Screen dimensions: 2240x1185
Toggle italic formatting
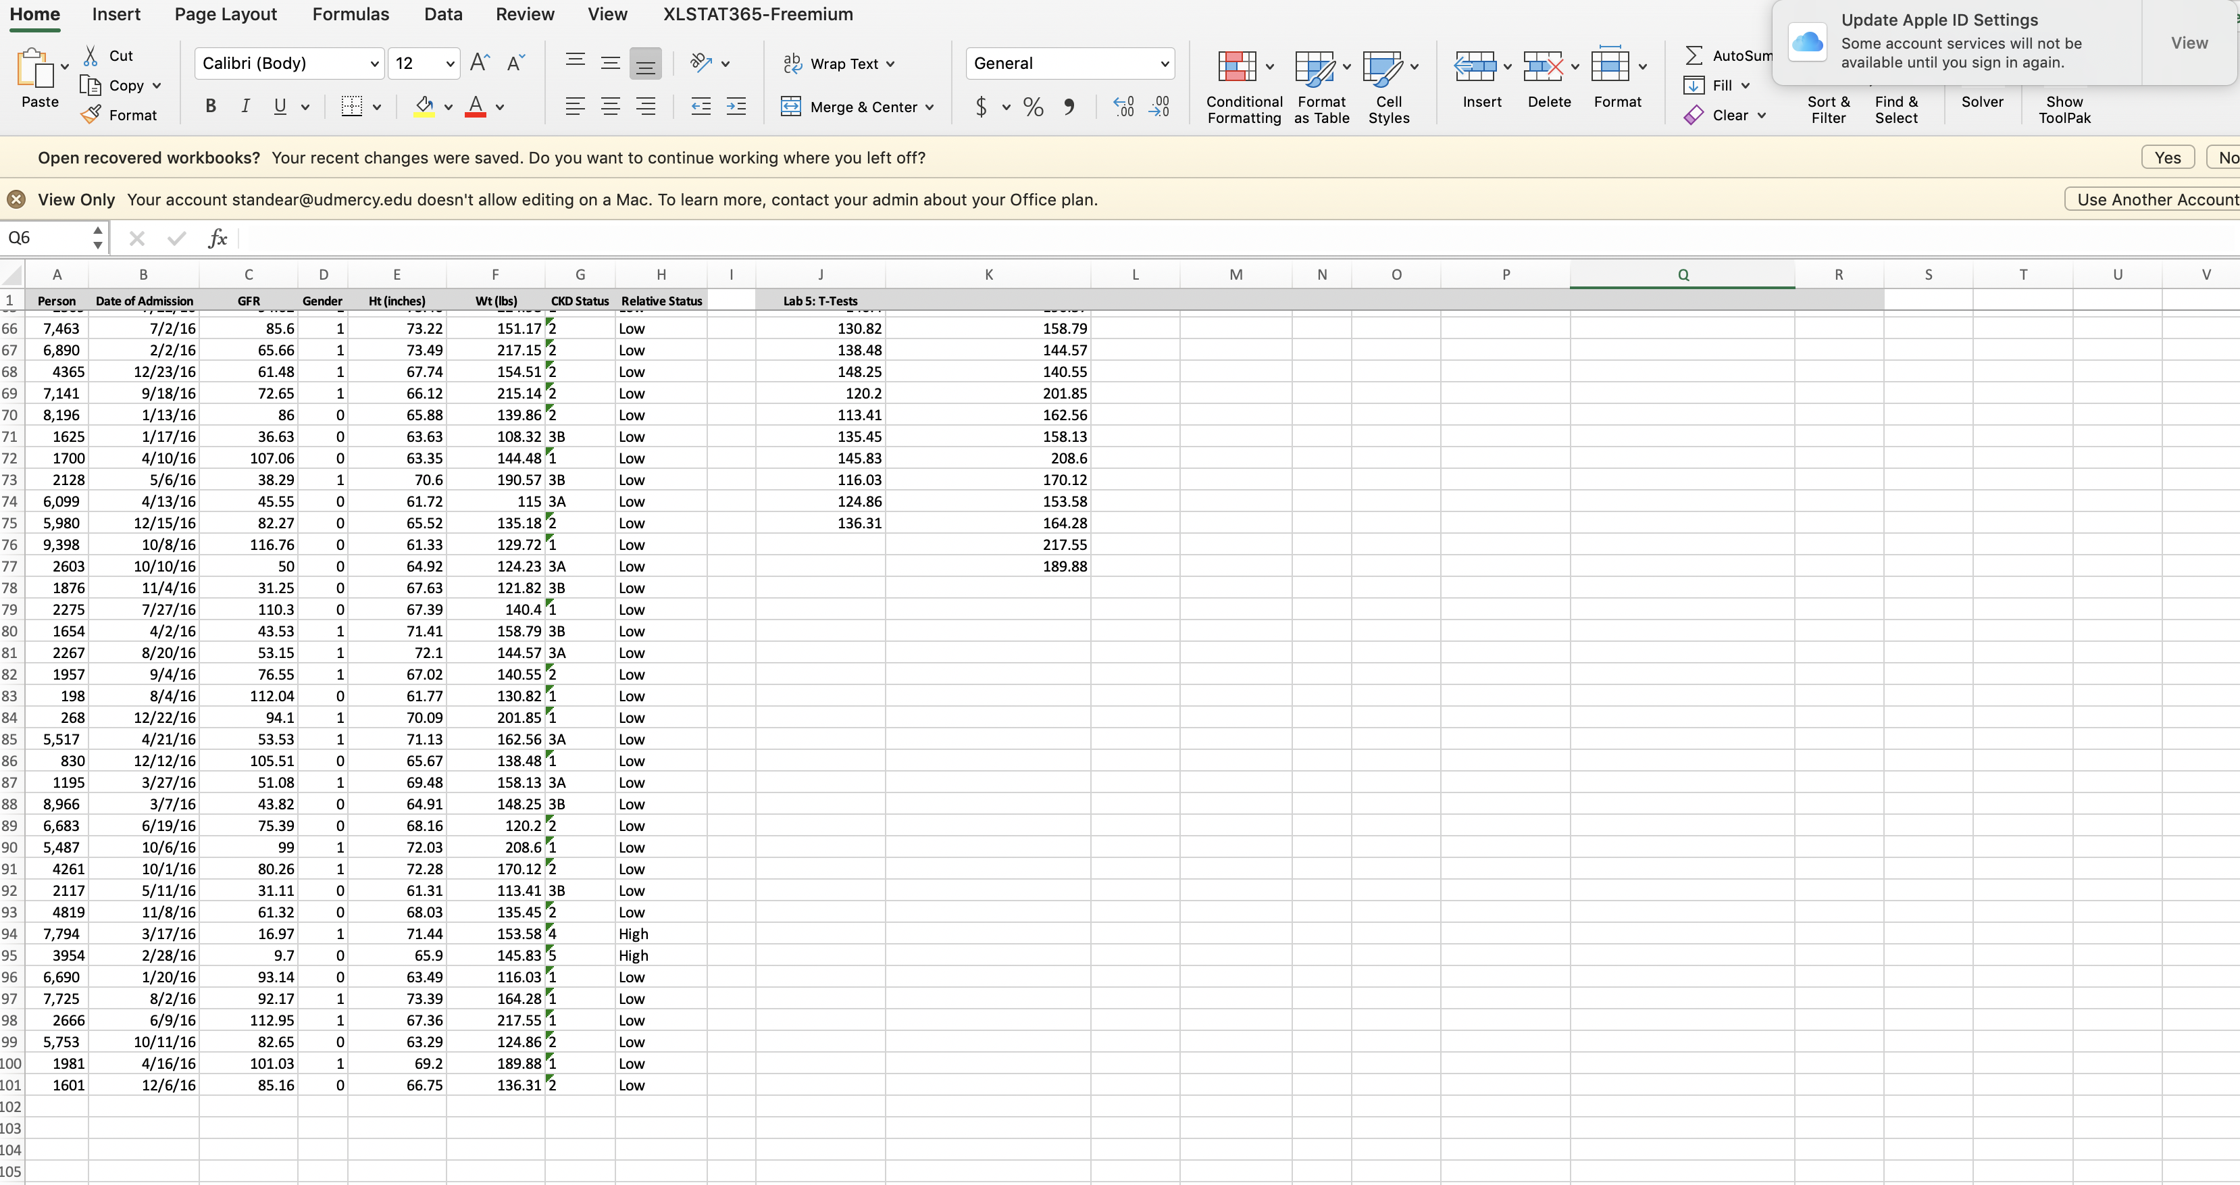(245, 106)
